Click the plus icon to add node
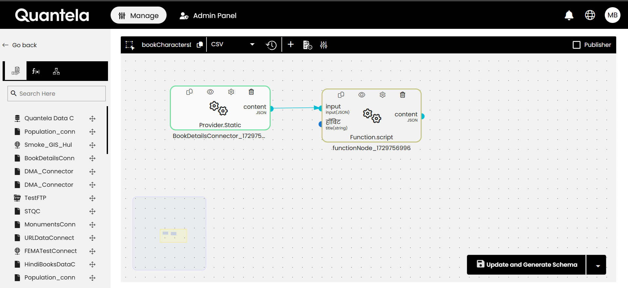Screen dimensions: 628x288 click(x=291, y=45)
